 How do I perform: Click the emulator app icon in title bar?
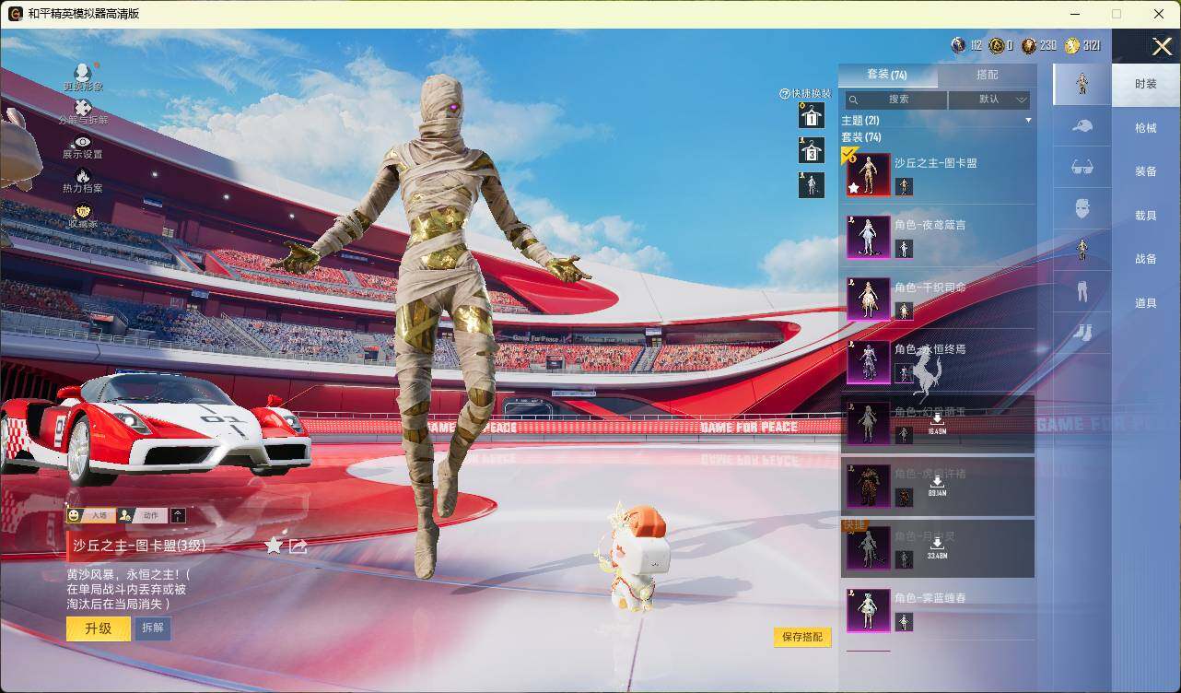pyautogui.click(x=15, y=14)
